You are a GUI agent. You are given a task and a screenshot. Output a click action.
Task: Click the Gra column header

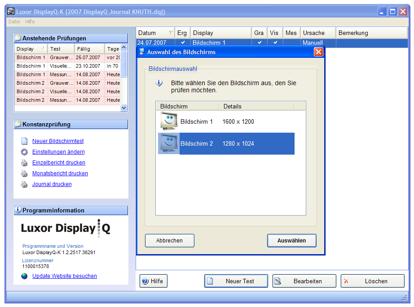click(259, 33)
